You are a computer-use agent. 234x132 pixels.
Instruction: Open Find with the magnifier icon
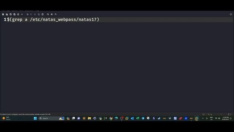48,14
